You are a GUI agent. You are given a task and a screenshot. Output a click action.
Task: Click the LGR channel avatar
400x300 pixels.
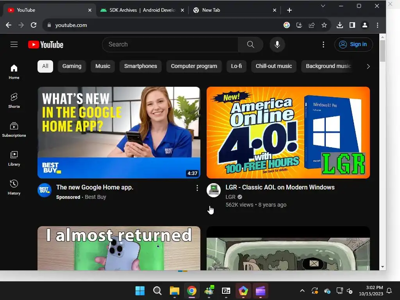click(x=214, y=190)
